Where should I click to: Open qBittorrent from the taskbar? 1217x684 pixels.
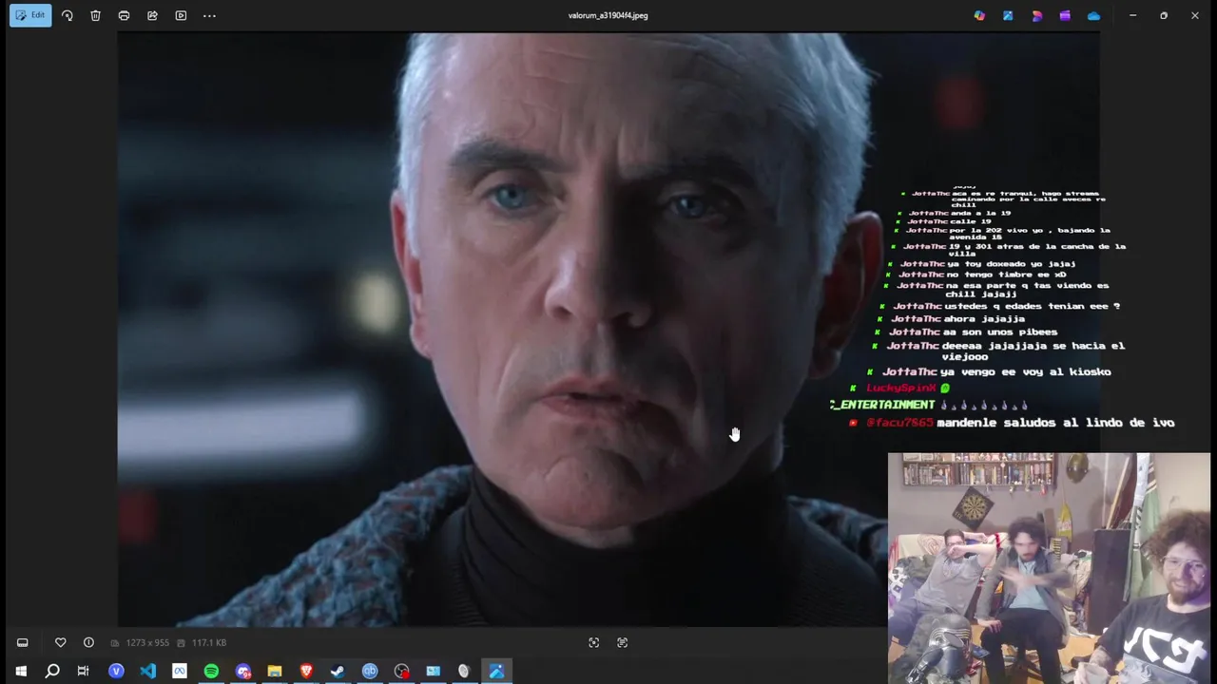(x=370, y=671)
